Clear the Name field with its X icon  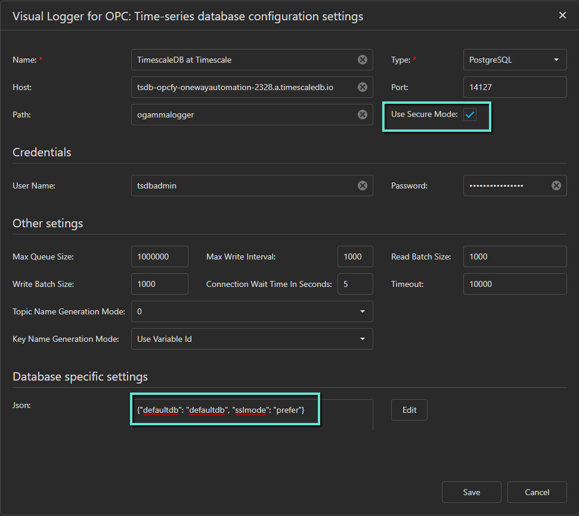[362, 60]
